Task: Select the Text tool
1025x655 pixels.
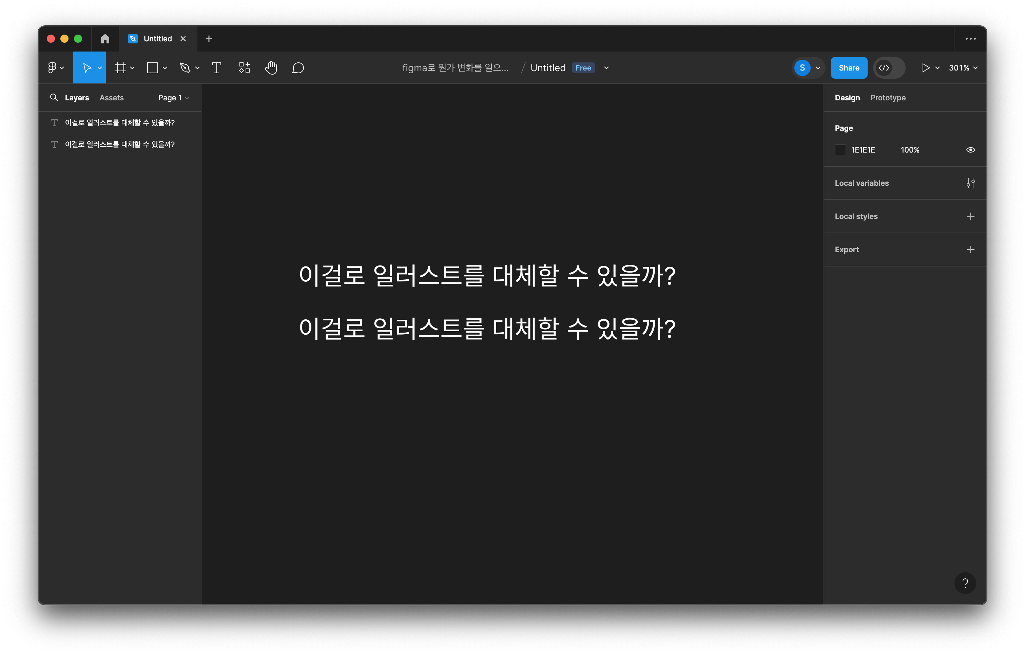Action: pos(216,68)
